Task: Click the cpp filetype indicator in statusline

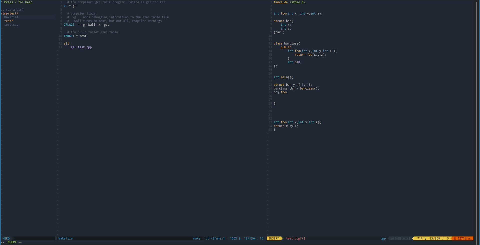Action: point(383,238)
